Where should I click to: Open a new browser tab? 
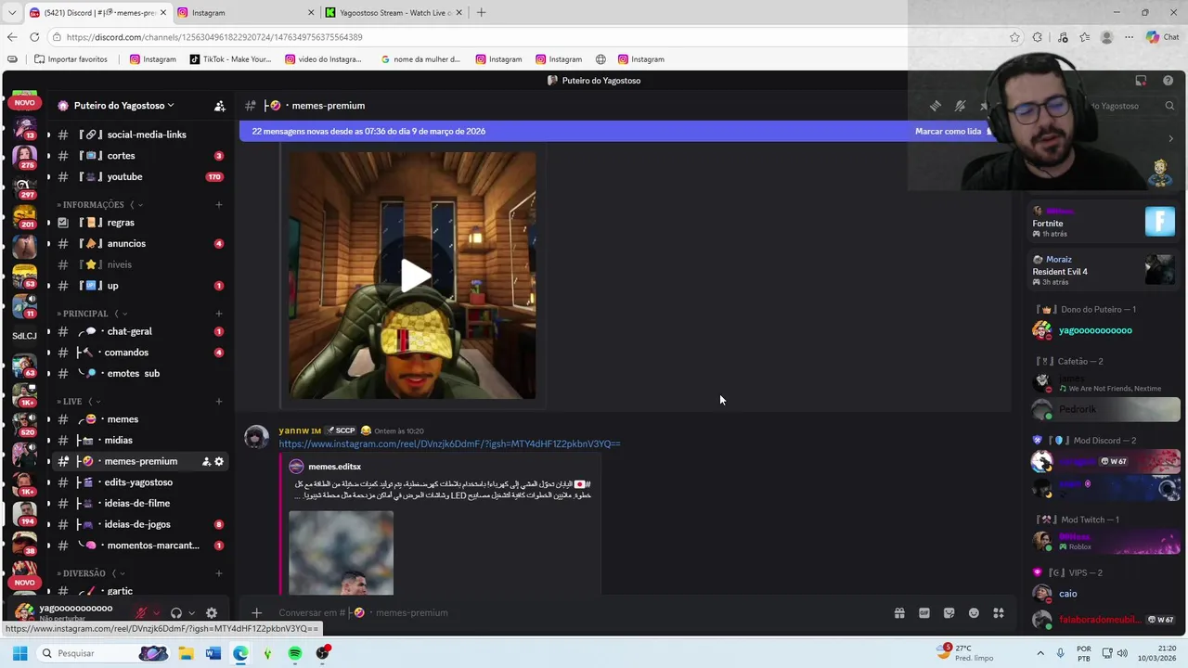[x=481, y=13]
